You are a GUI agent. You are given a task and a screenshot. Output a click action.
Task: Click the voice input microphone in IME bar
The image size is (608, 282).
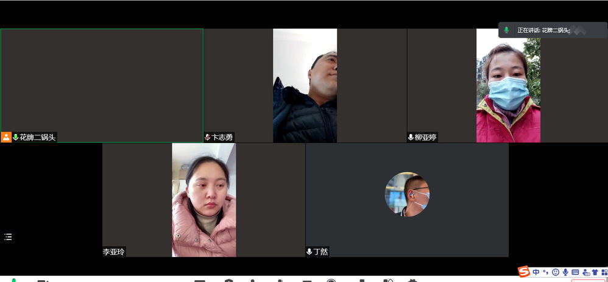click(x=565, y=272)
